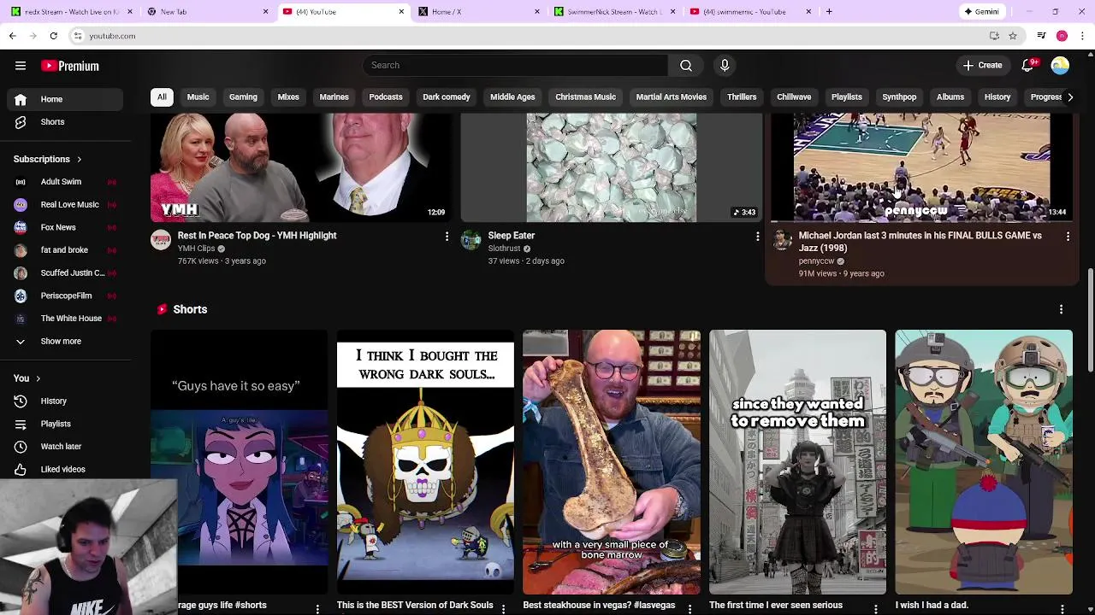Play the Guys have it so easy short
Image resolution: width=1095 pixels, height=615 pixels.
click(240, 461)
